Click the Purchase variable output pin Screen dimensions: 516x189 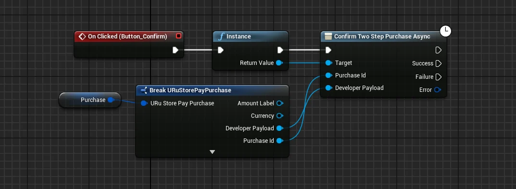111,100
